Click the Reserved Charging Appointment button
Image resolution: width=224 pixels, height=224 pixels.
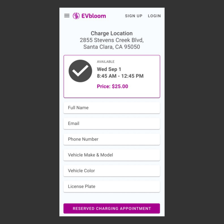click(x=112, y=208)
